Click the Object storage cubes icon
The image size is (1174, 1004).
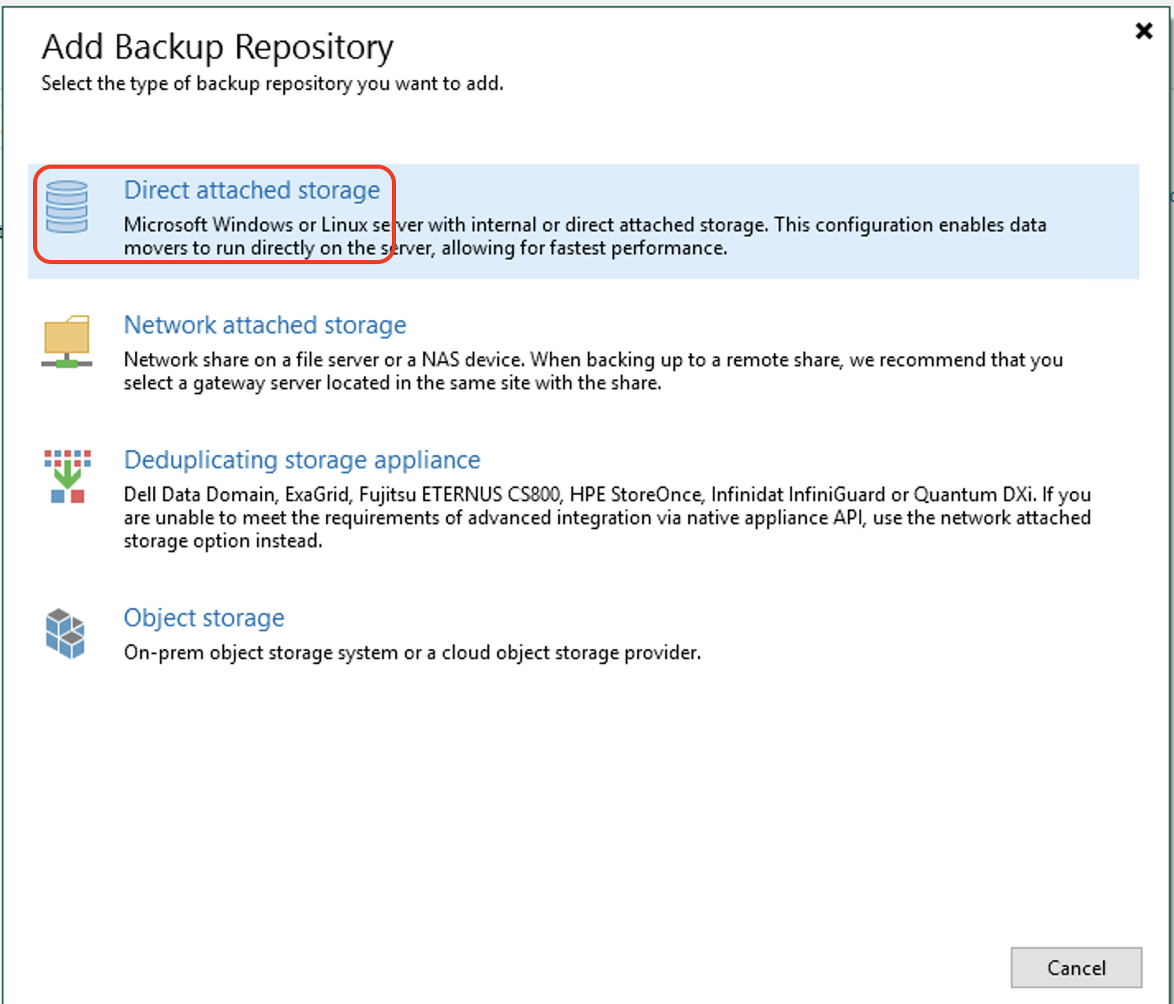[66, 633]
